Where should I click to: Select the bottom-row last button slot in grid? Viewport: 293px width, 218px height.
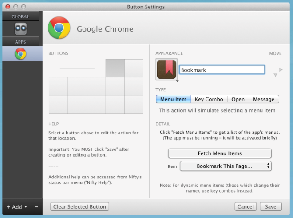pos(134,105)
